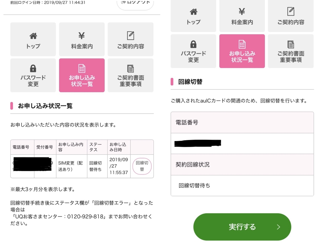Select お申し込み状況一覧 pink icon on left
This screenshot has width=324, height=243.
point(82,75)
